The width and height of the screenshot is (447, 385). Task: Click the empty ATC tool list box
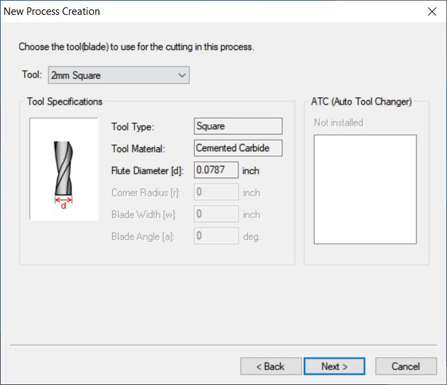[x=365, y=189]
